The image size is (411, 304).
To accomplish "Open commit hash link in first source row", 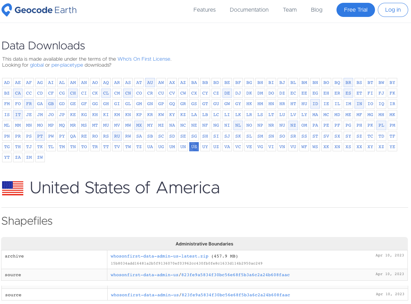I will click(236, 275).
